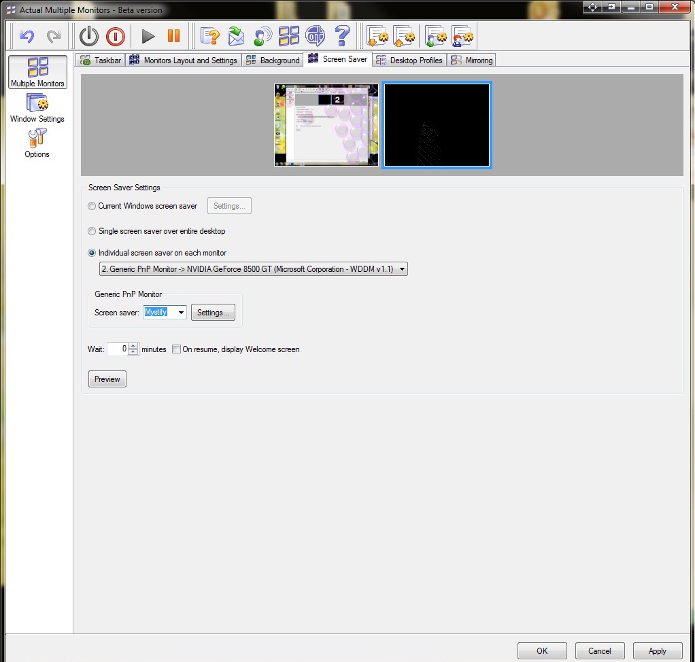The width and height of the screenshot is (695, 662).
Task: Click the settings document with up arrow icon
Action: [404, 36]
